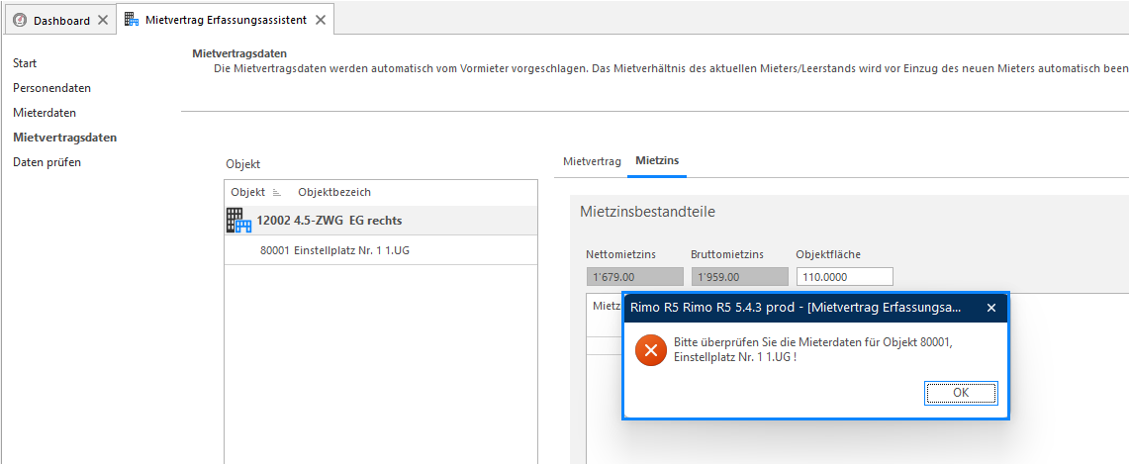Image resolution: width=1129 pixels, height=464 pixels.
Task: Click the Objekt panel label above the list
Action: [242, 165]
